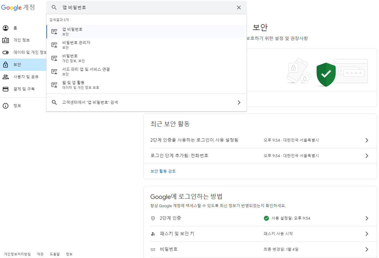Click the 정보 info icon in sidebar
379x258 pixels.
tap(6, 106)
